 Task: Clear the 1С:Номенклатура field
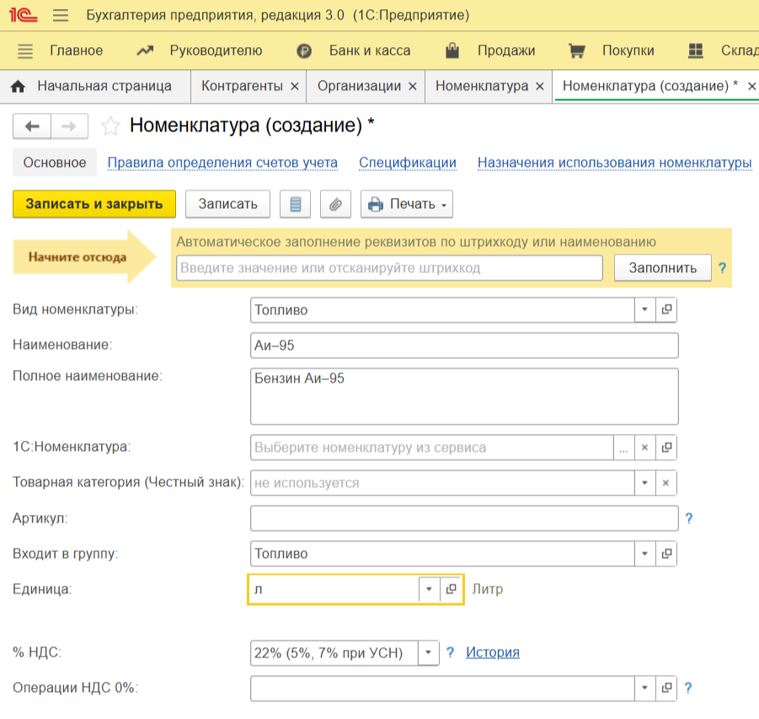(x=644, y=448)
